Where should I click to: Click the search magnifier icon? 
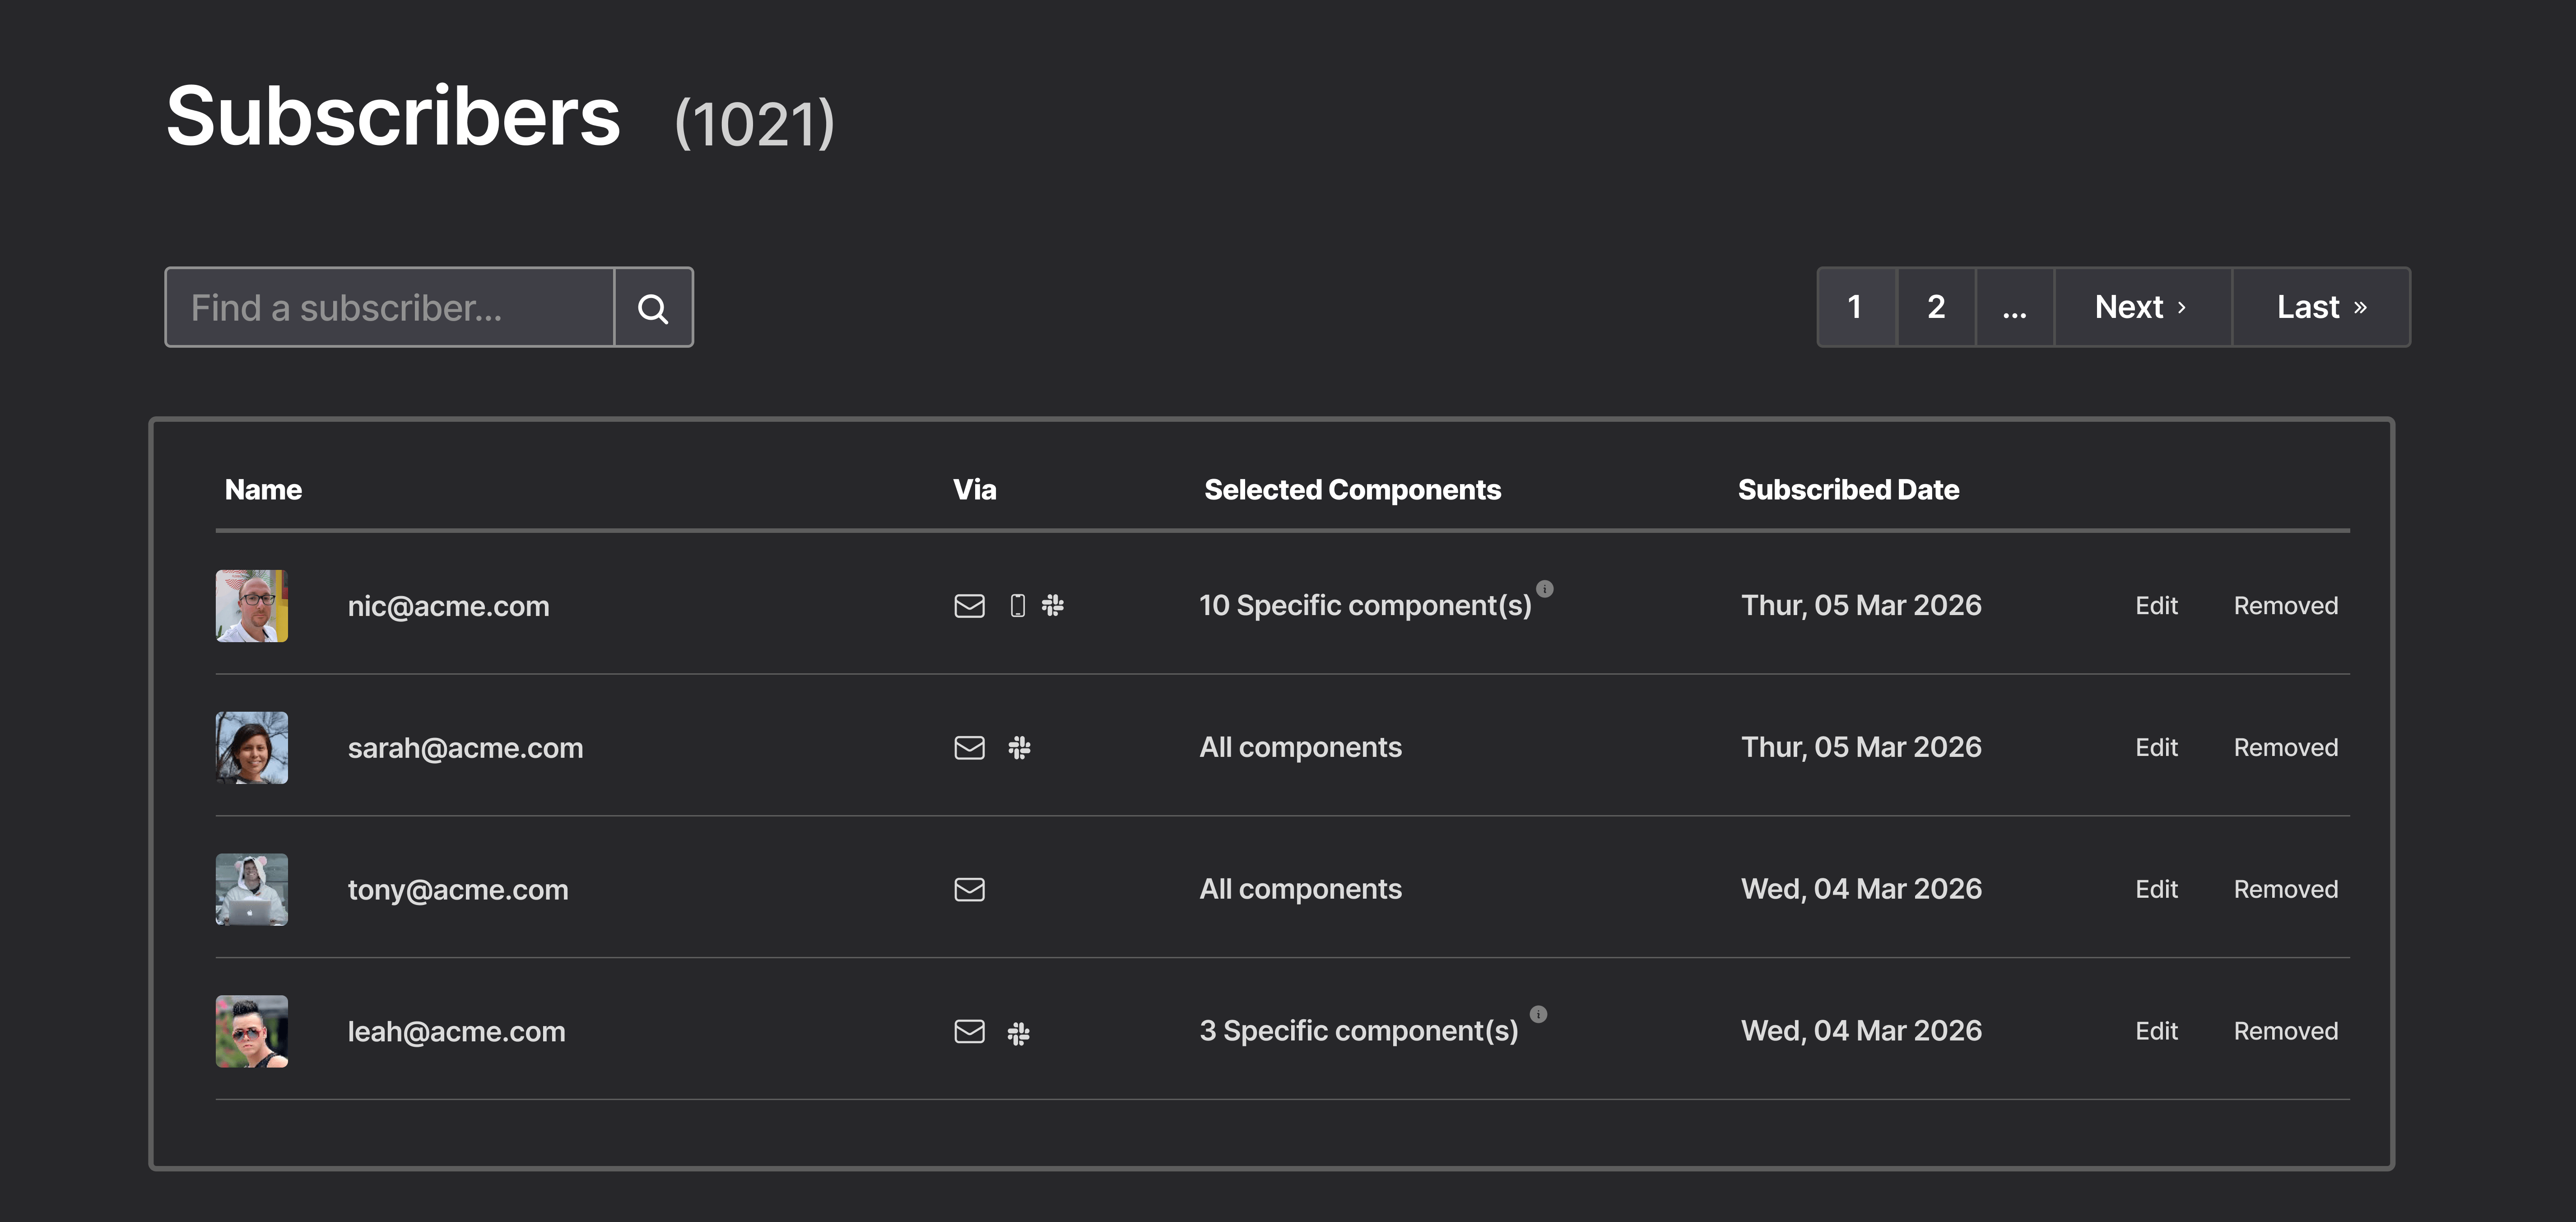(653, 307)
